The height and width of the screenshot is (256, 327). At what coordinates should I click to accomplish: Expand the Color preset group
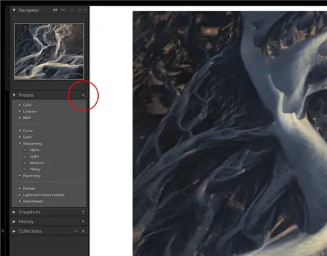[20, 105]
